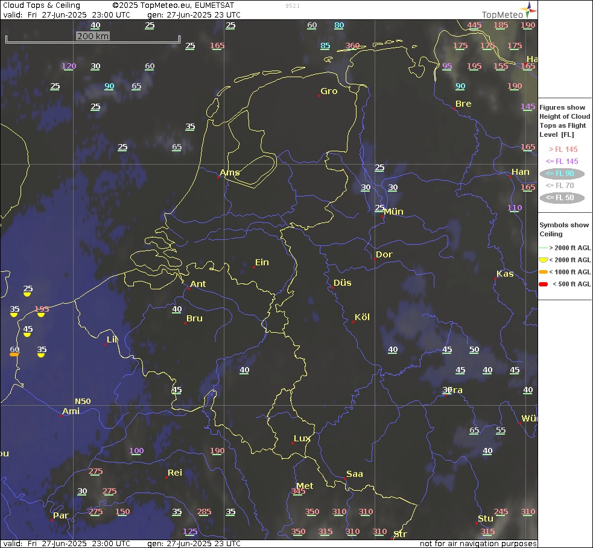Click the cloud top figure '285'
593x548 pixels.
coord(205,512)
